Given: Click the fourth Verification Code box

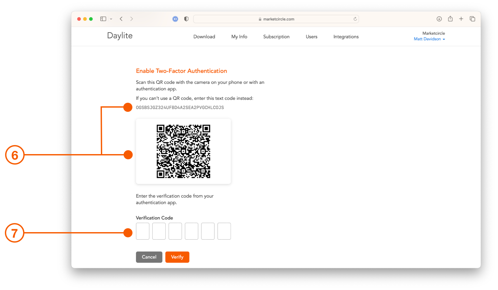Looking at the screenshot, I should tap(191, 231).
